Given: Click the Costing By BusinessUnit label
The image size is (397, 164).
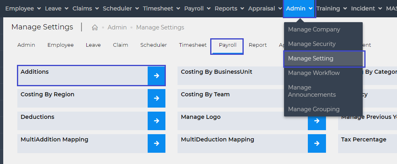Looking at the screenshot, I should (x=217, y=72).
